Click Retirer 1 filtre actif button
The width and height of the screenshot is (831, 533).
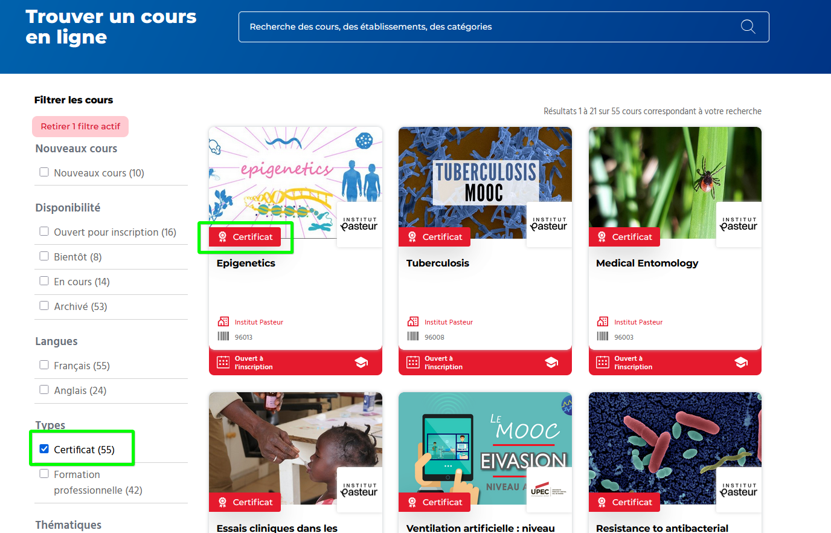pyautogui.click(x=80, y=126)
